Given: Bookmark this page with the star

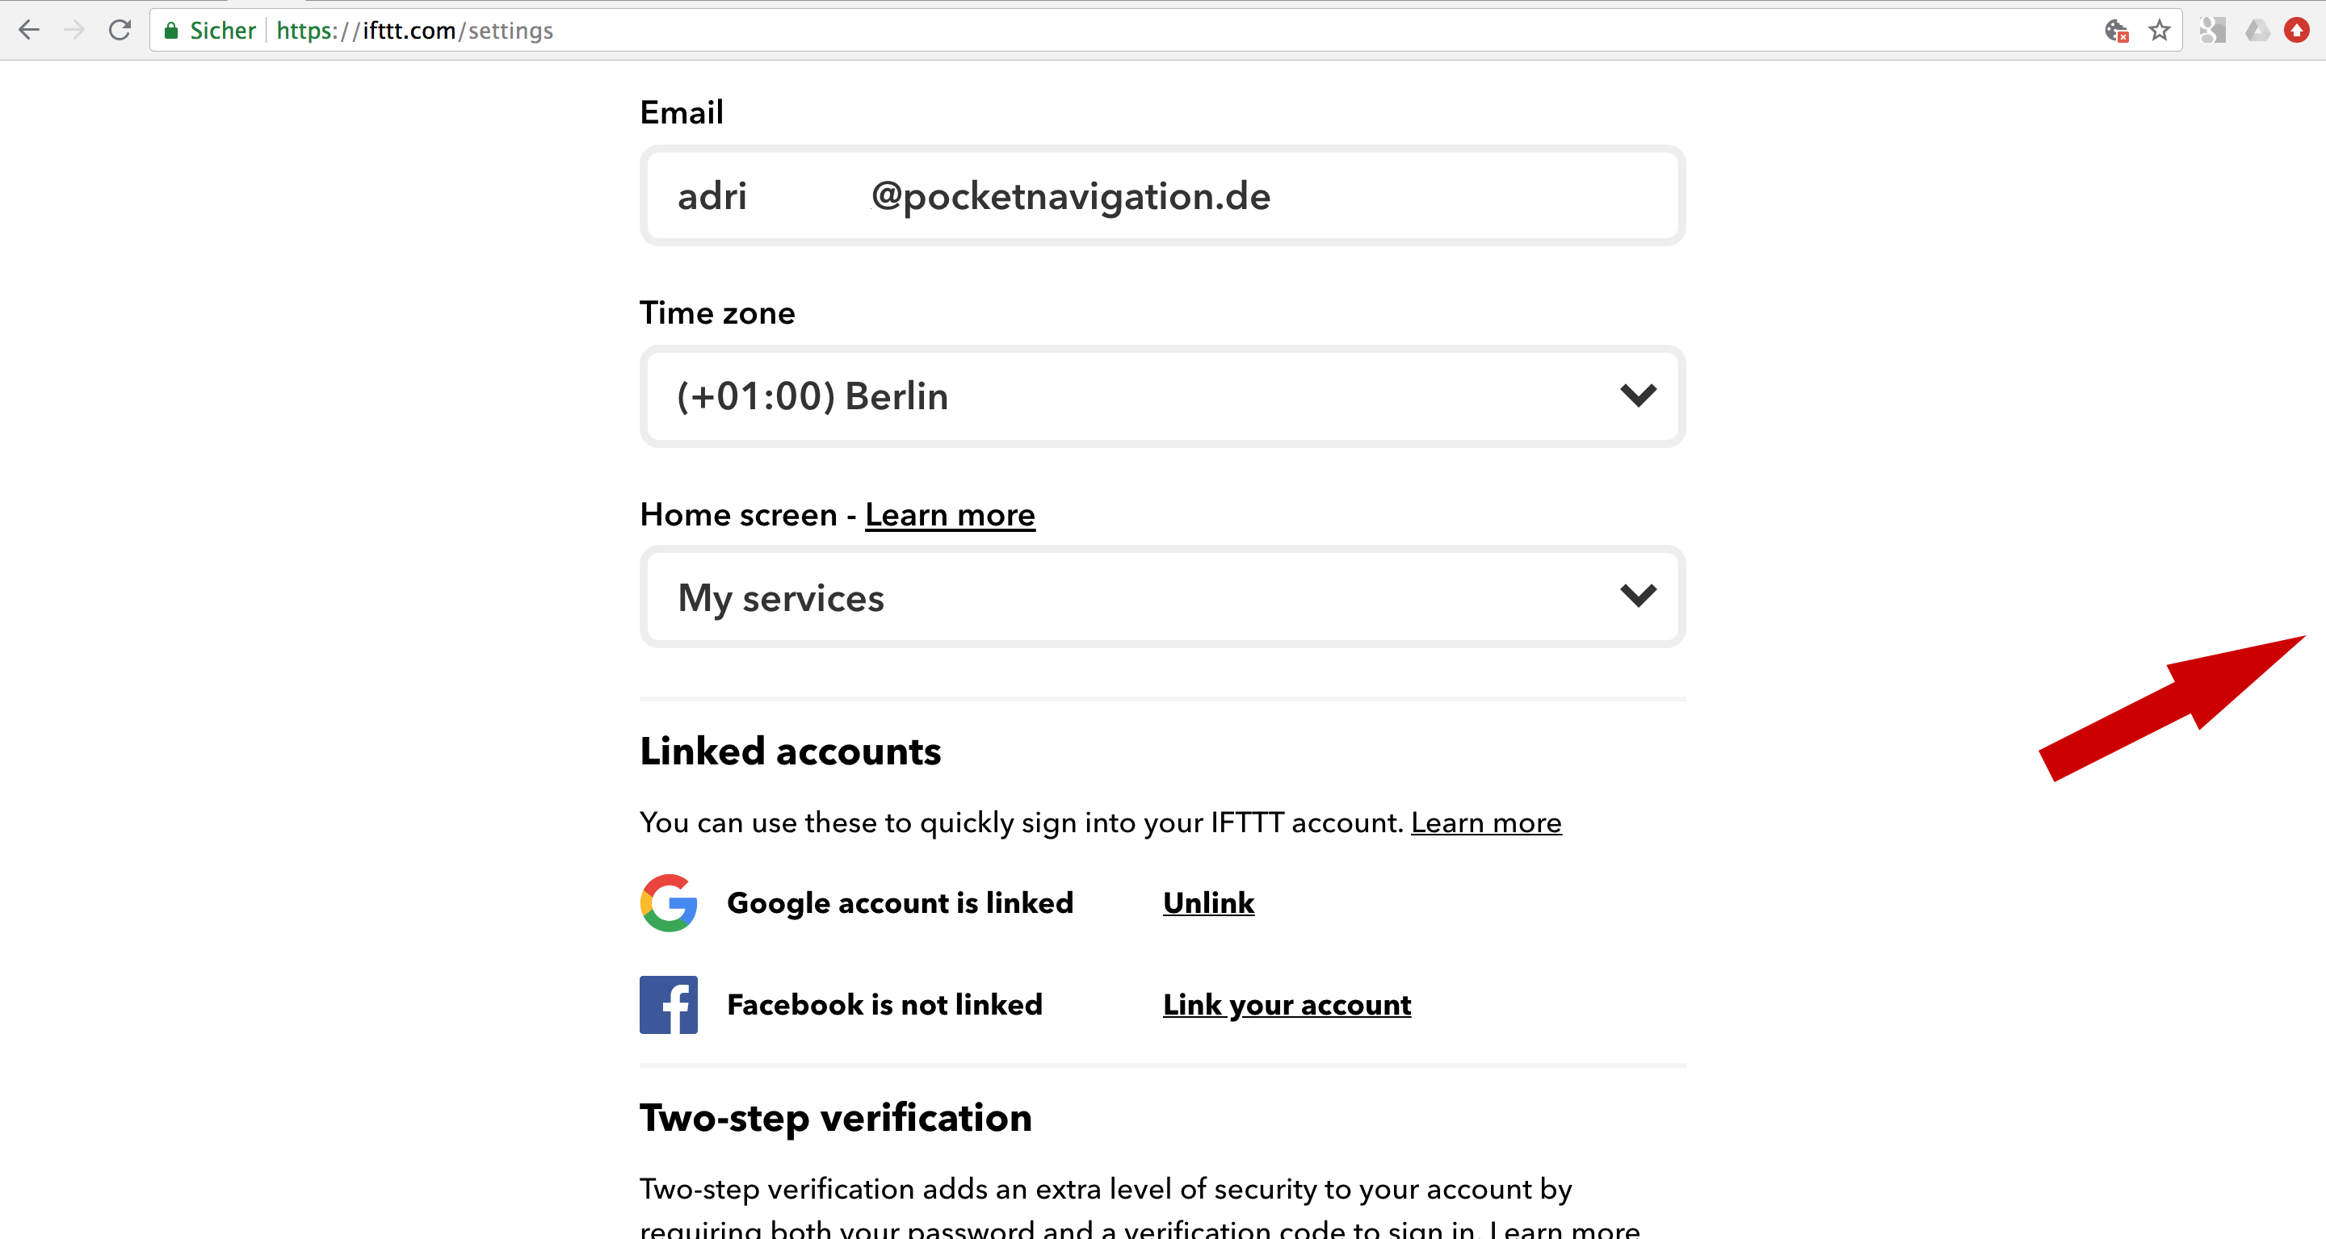Looking at the screenshot, I should click(x=2159, y=31).
